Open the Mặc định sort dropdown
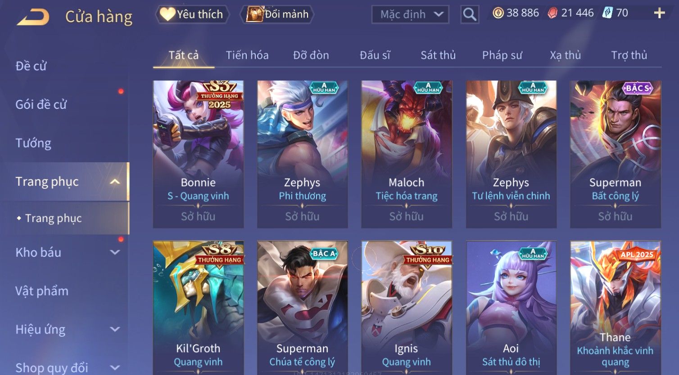 click(x=410, y=14)
